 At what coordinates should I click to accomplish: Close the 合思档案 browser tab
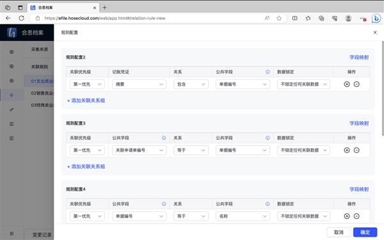tap(95, 8)
